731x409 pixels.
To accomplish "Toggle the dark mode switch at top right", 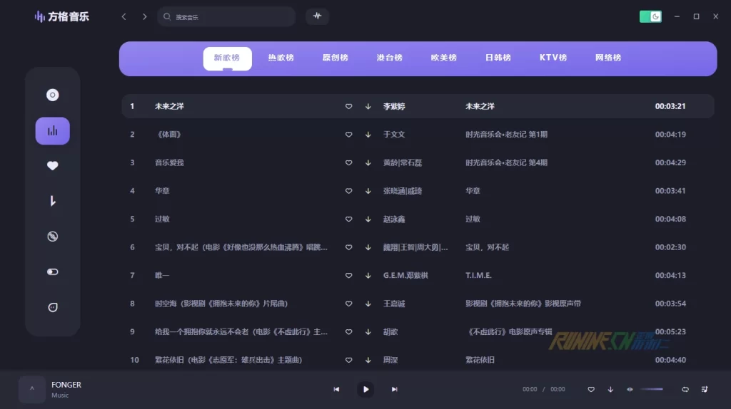I will click(650, 16).
